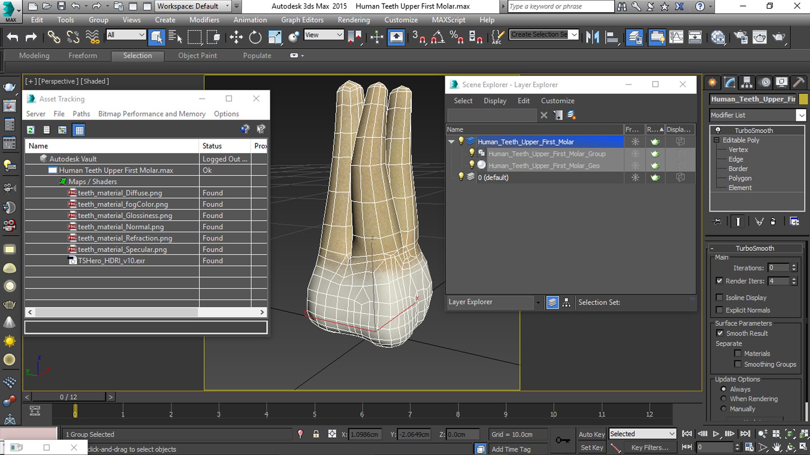Image resolution: width=810 pixels, height=455 pixels.
Task: Select the Rotate transform tool
Action: [255, 37]
